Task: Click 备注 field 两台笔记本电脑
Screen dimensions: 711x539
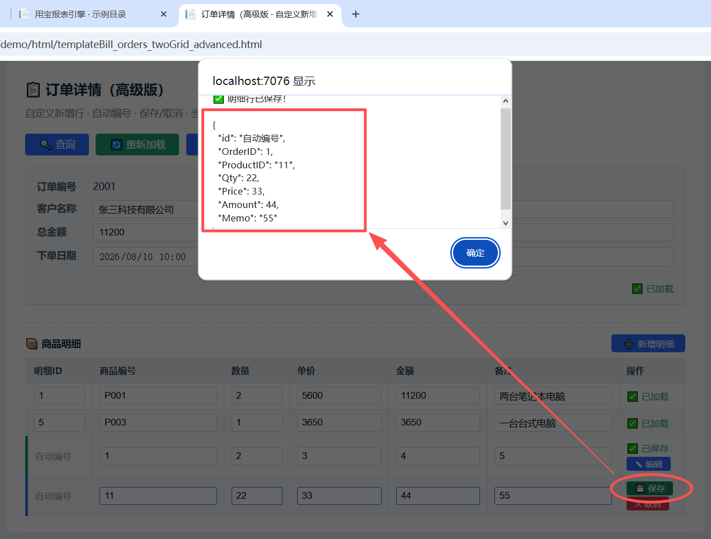Action: click(x=553, y=396)
